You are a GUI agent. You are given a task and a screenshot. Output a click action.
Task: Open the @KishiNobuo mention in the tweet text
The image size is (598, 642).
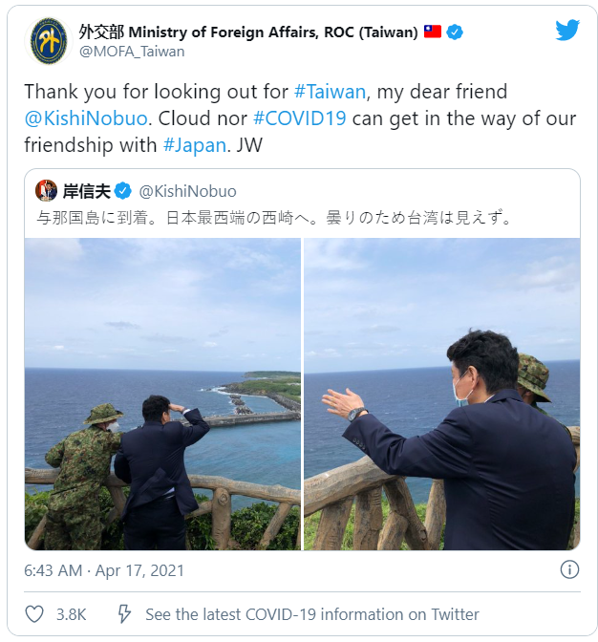pos(86,118)
